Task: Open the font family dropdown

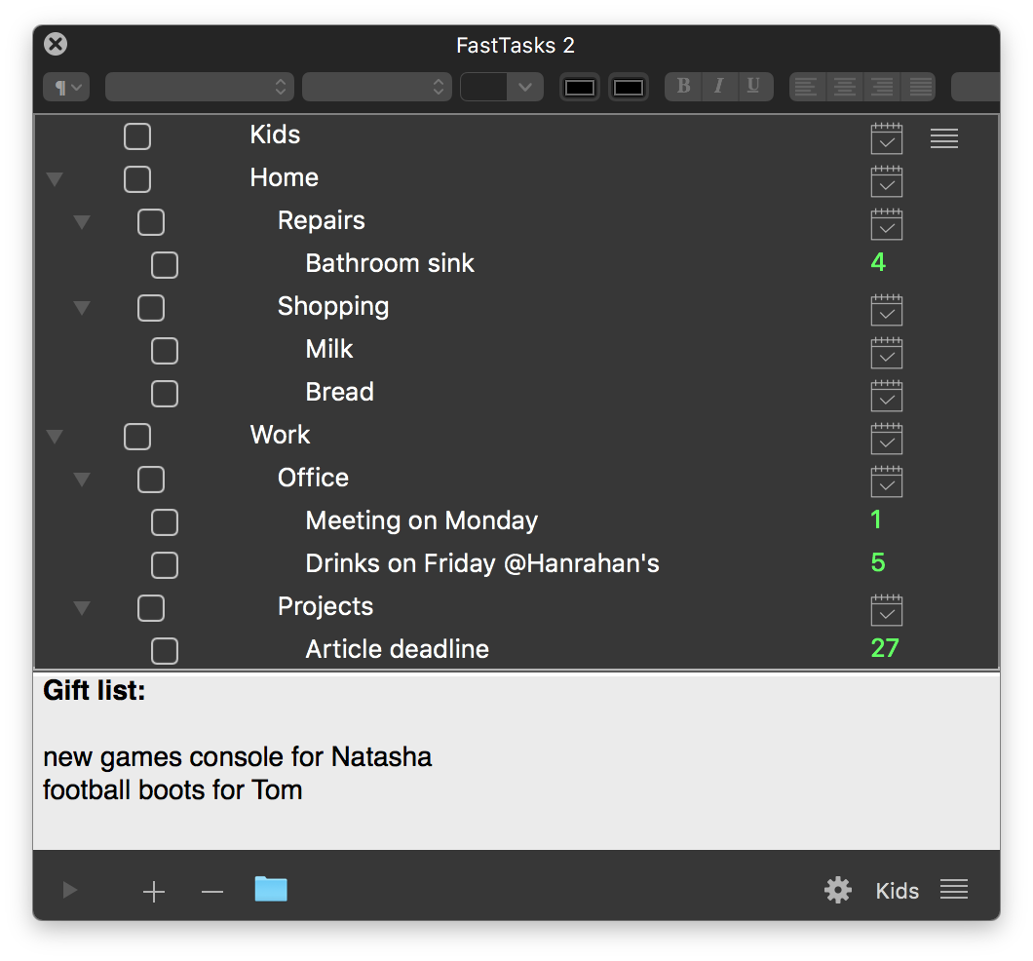Action: point(199,87)
